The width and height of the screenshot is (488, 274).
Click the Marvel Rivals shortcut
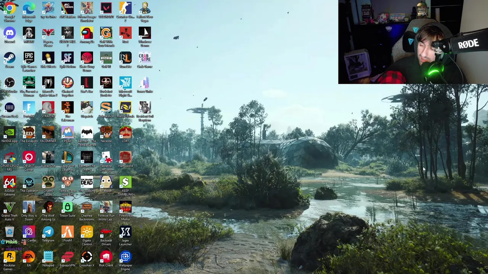(125, 110)
